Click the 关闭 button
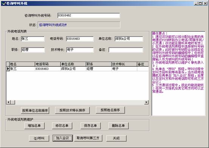 point(116,138)
